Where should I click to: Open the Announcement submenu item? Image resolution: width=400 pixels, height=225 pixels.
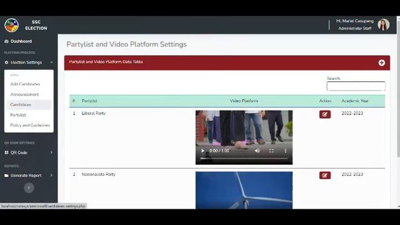point(24,94)
